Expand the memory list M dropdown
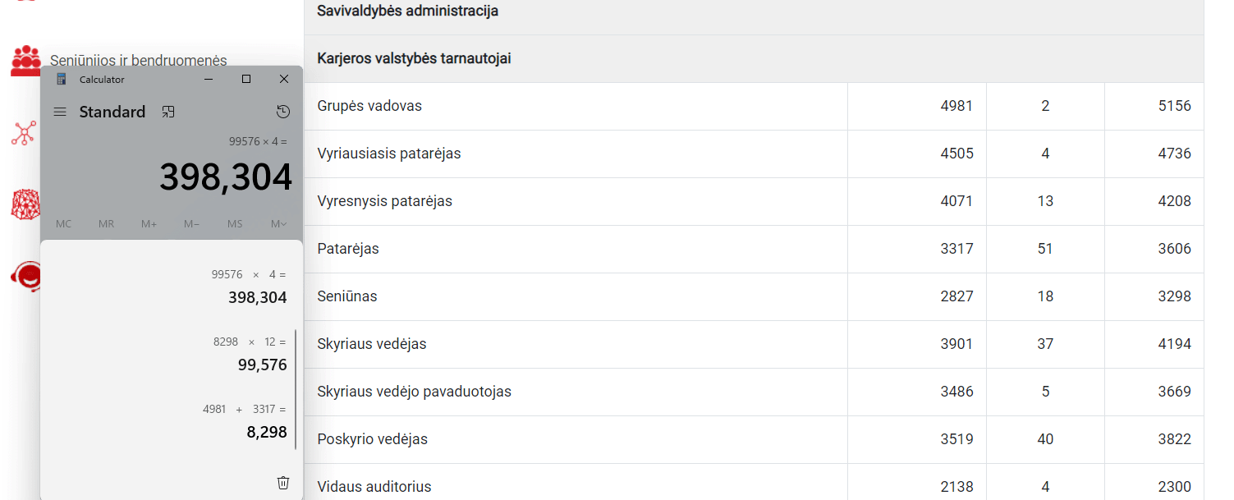 pyautogui.click(x=278, y=224)
